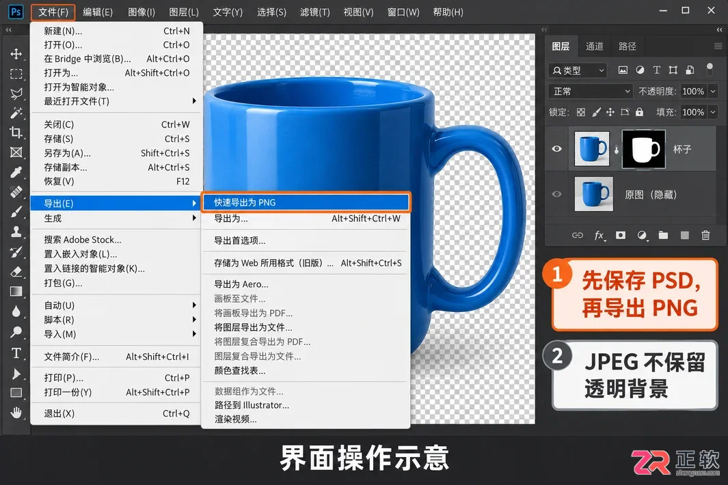Screen dimensions: 728x485
Task: Select the Frame tool
Action: pyautogui.click(x=16, y=152)
